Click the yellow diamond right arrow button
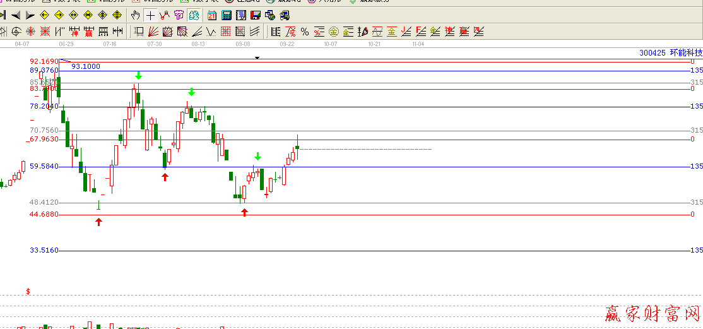This screenshot has height=329, width=703. (x=59, y=15)
